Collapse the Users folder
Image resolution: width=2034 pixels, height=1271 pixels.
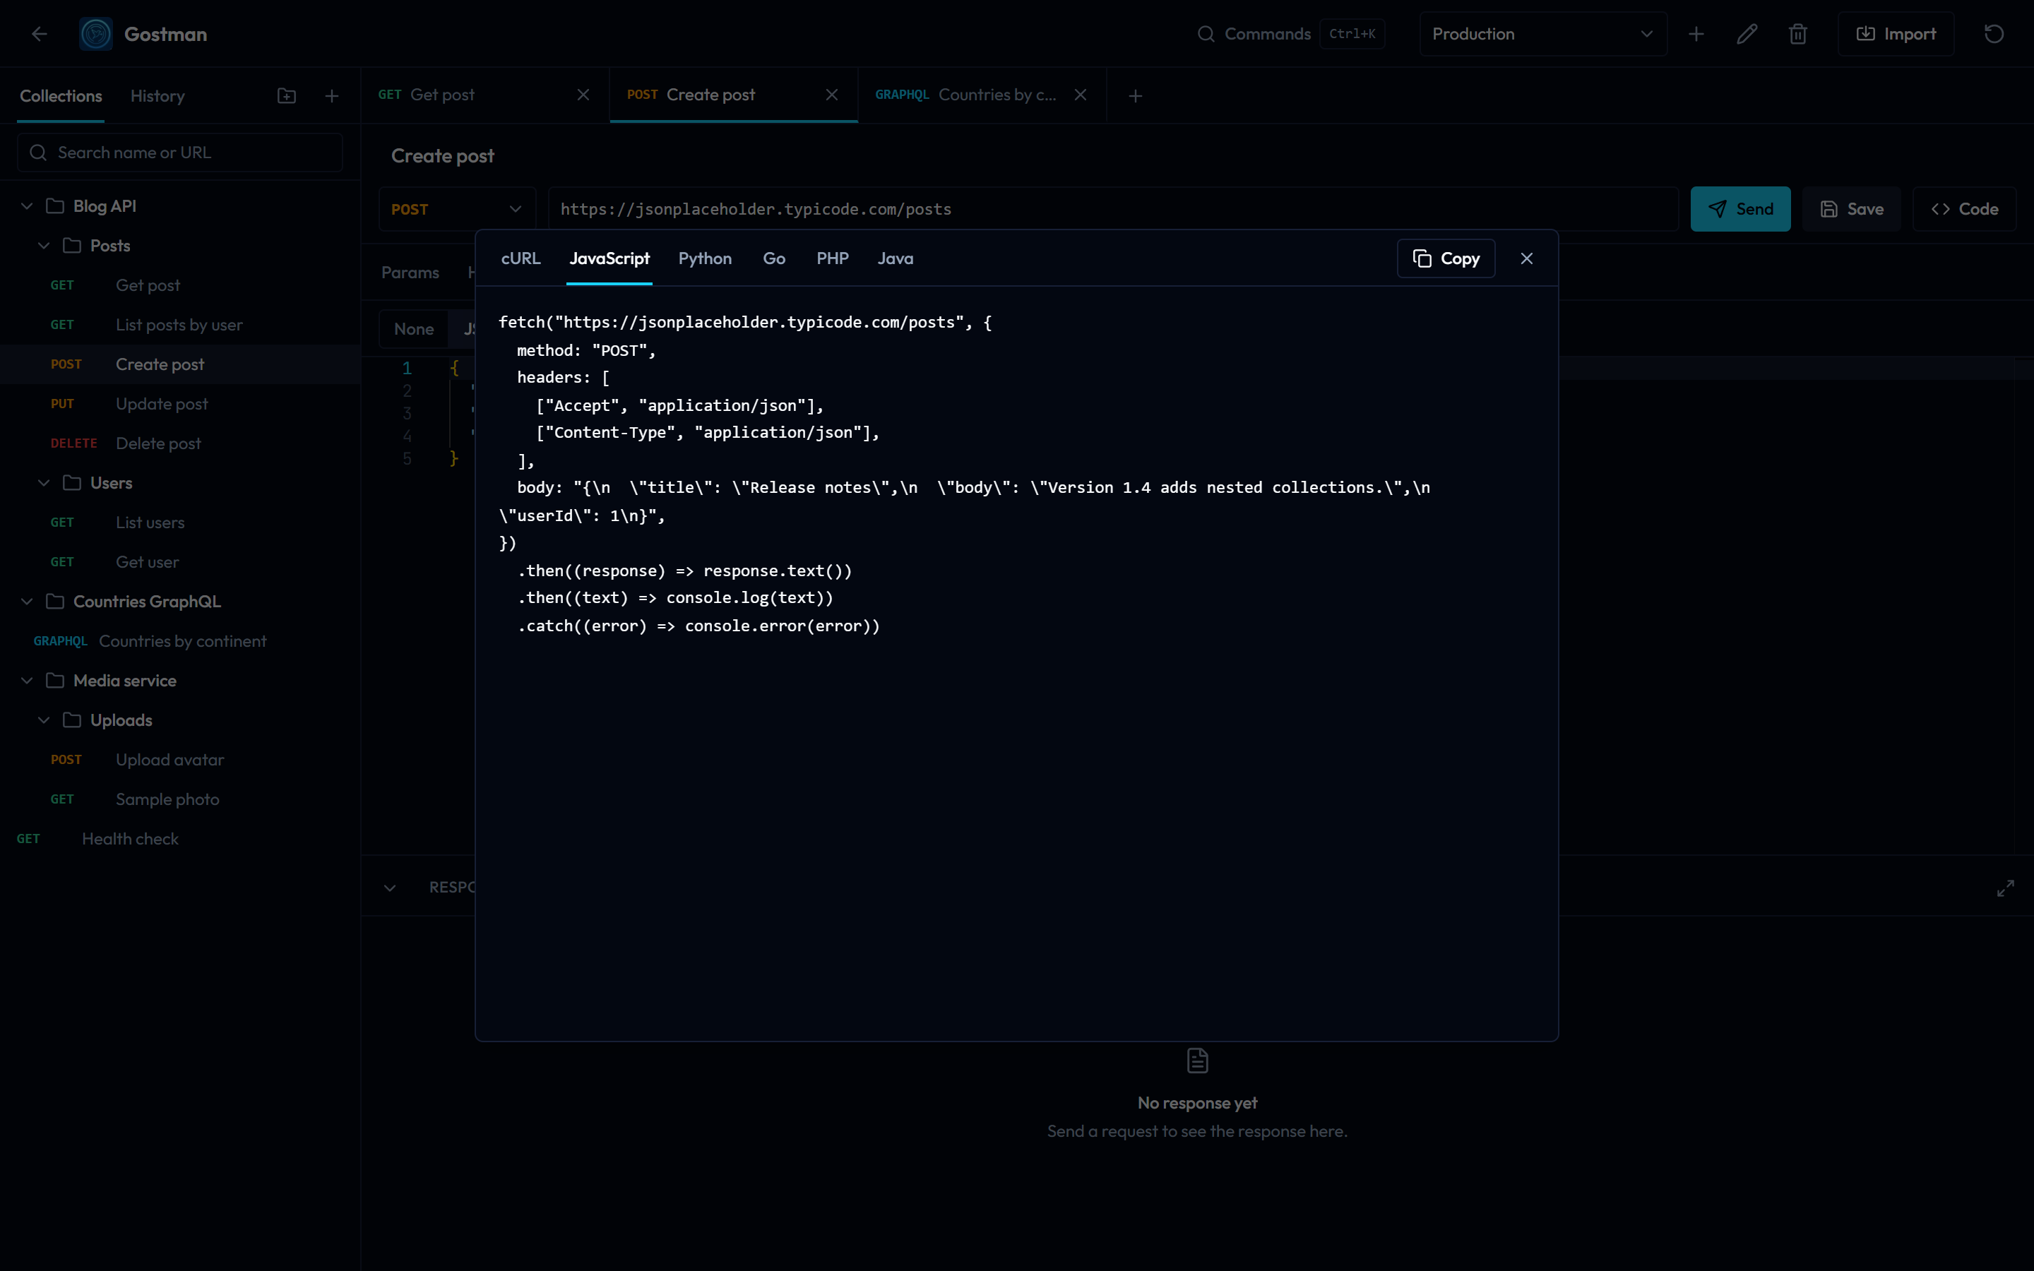[44, 482]
